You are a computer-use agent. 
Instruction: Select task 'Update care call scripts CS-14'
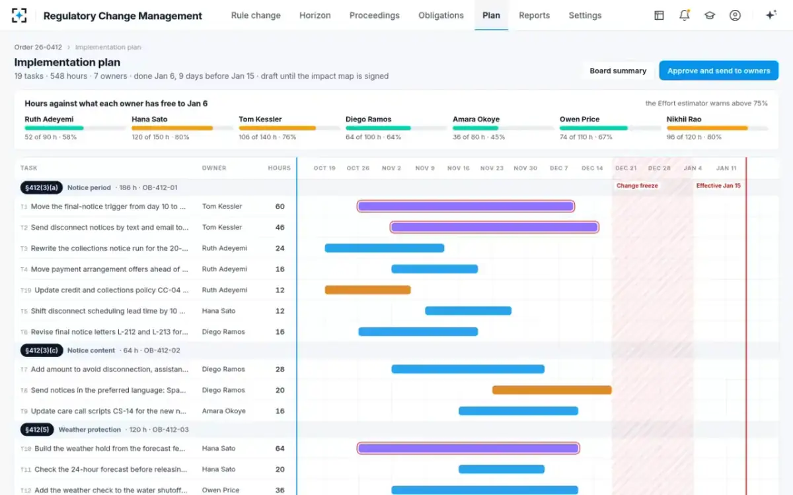[x=108, y=411]
